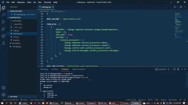Open the Accounts menu icon
188x105 pixels.
pos(4,88)
